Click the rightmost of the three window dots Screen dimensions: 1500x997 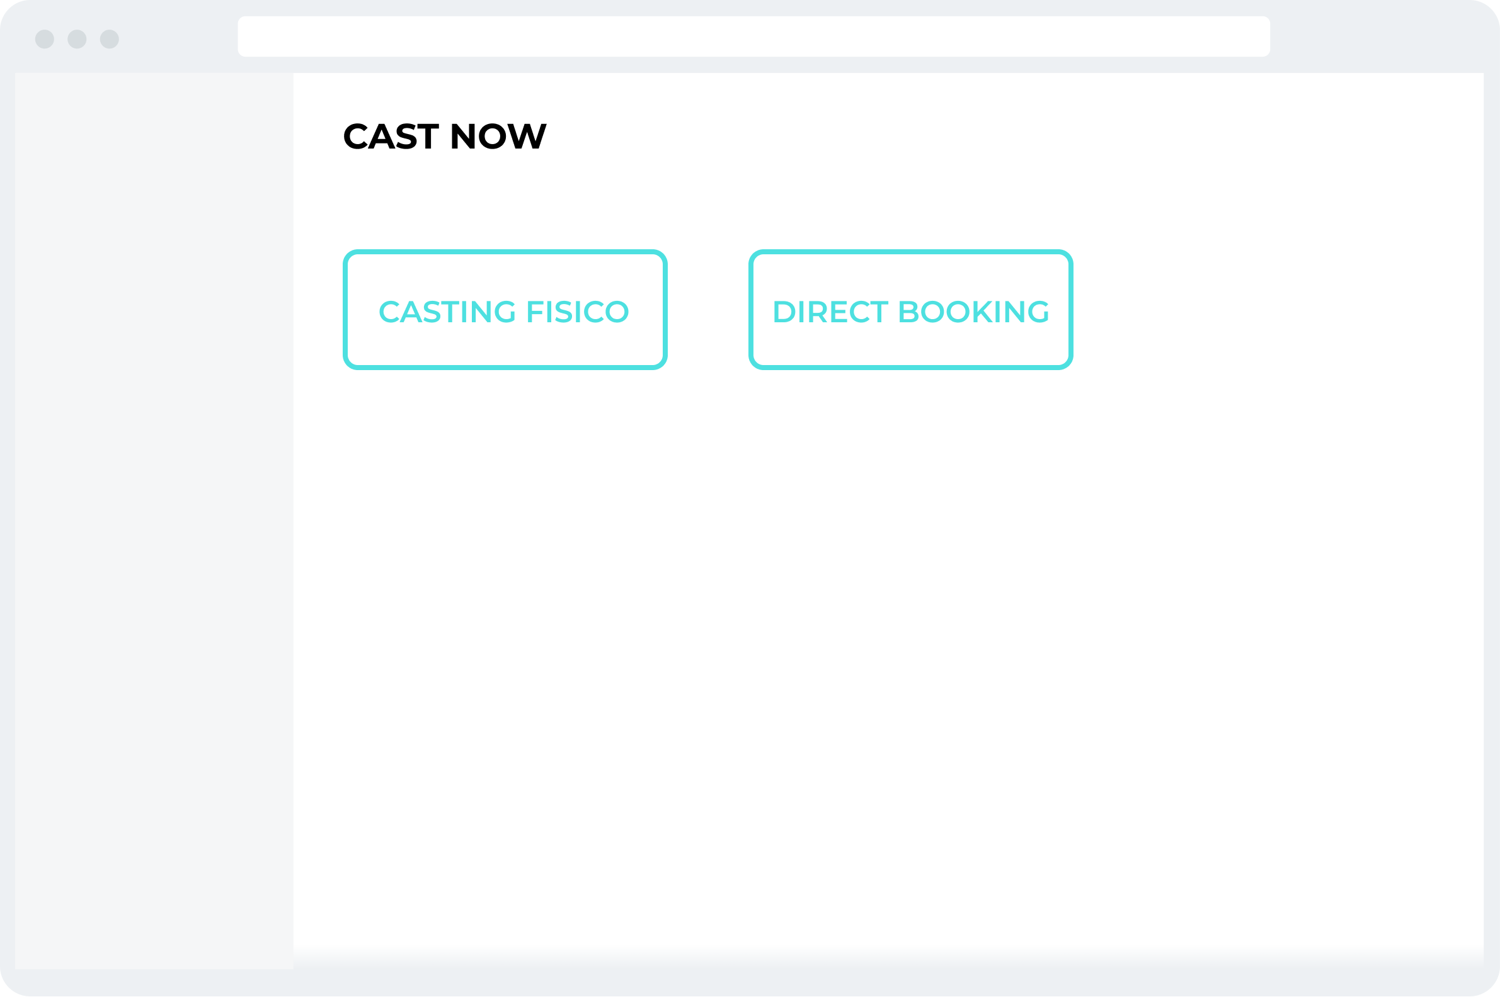coord(110,39)
